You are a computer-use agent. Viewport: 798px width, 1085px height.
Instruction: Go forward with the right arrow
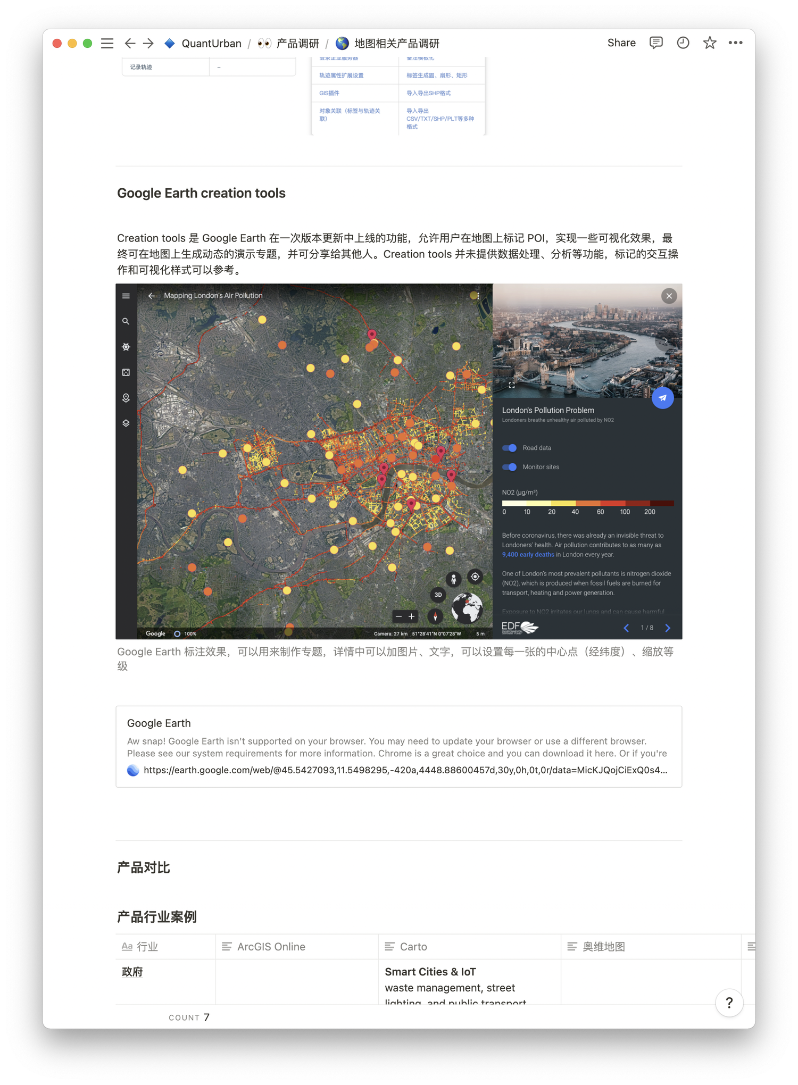(148, 43)
